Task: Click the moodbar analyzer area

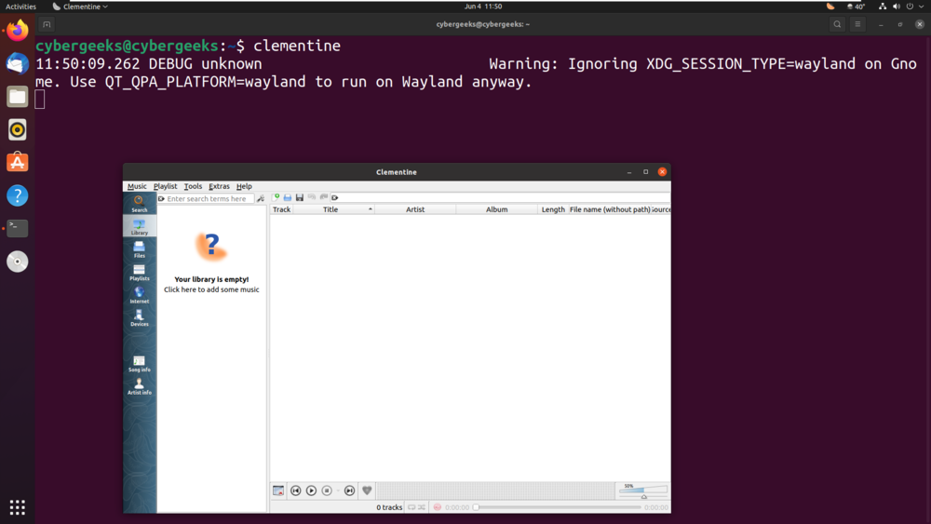Action: (496, 490)
